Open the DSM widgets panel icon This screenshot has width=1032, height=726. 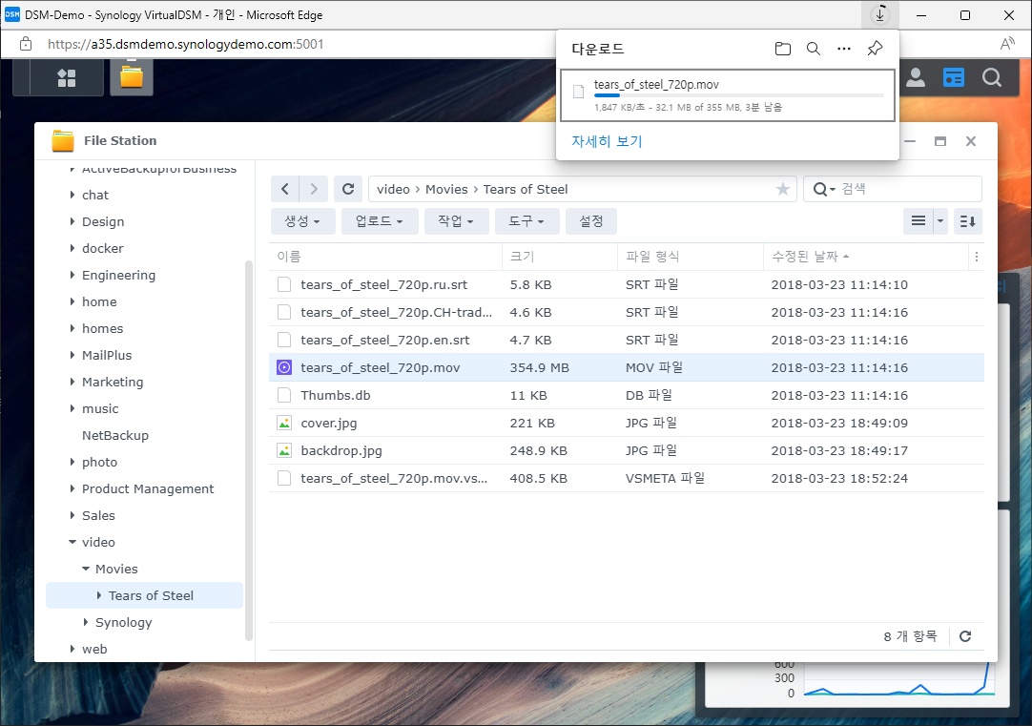pyautogui.click(x=953, y=77)
